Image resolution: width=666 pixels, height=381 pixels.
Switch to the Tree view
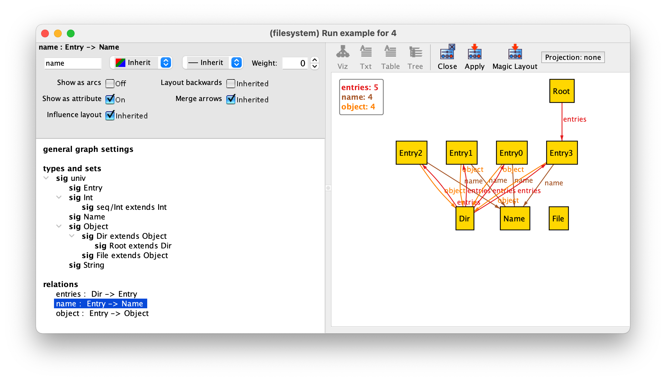415,57
